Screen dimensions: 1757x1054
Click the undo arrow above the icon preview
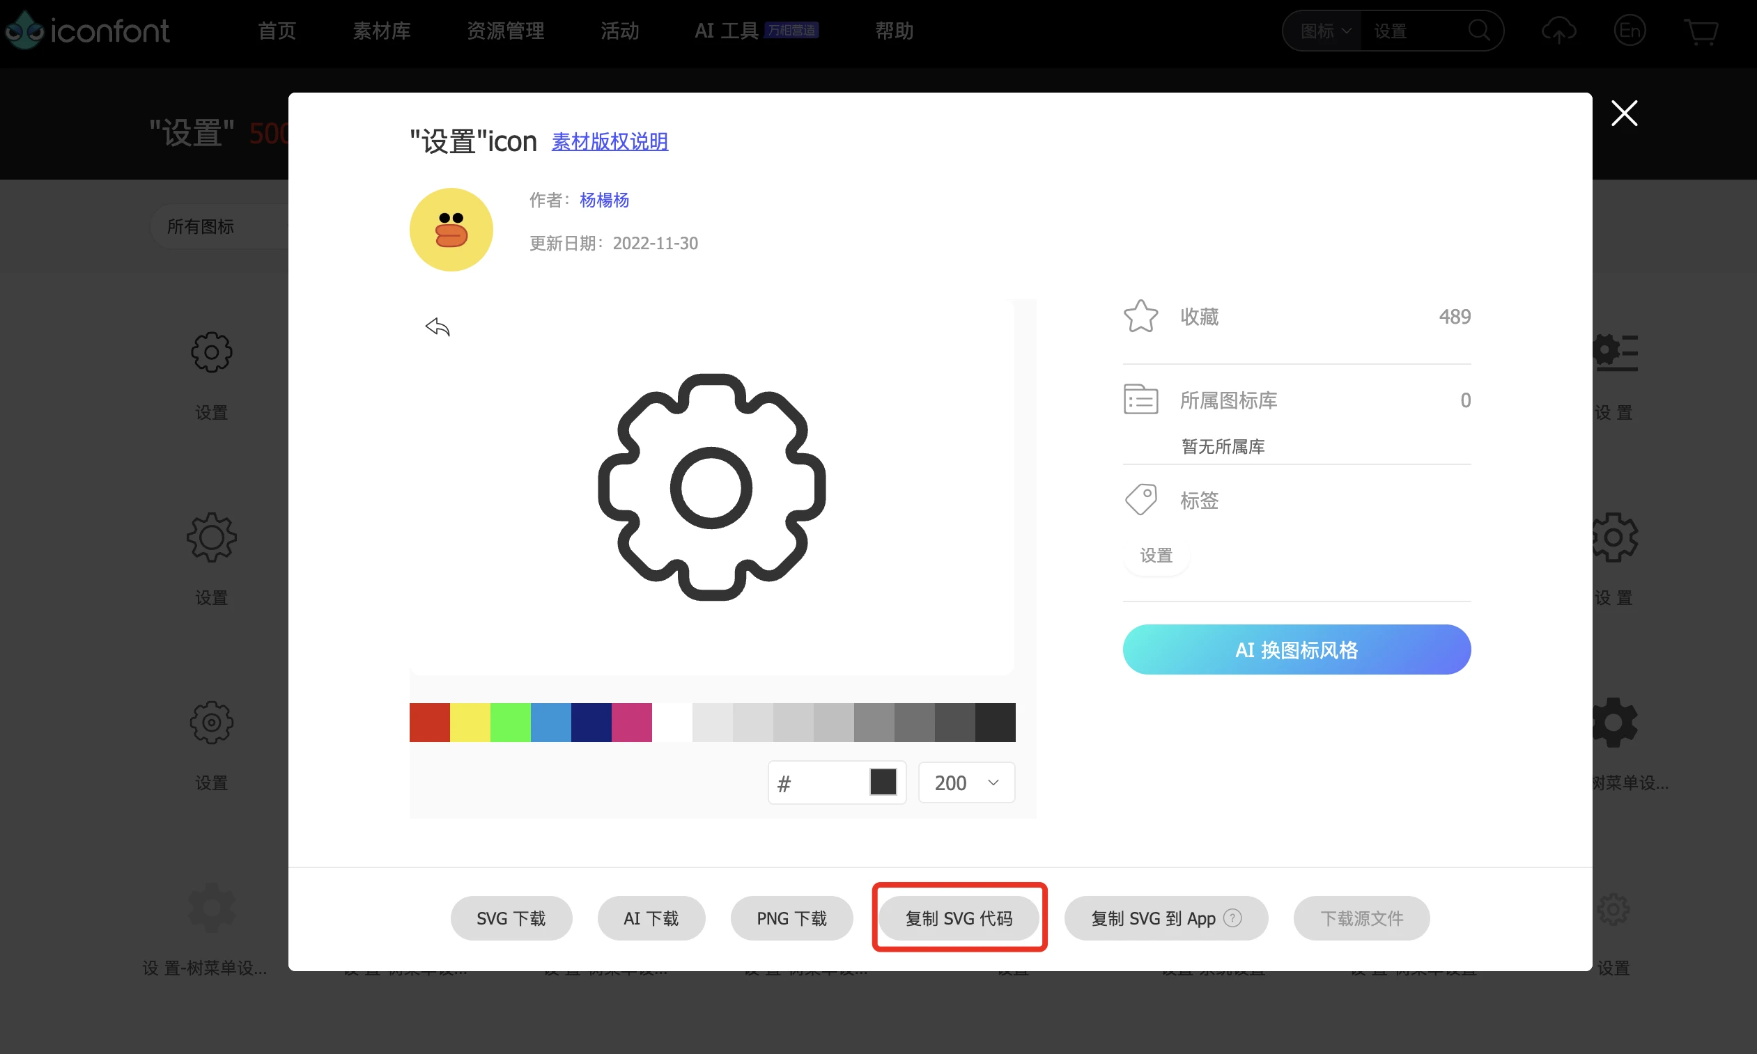438,327
